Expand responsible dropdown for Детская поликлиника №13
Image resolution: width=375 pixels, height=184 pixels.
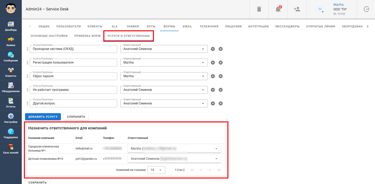(x=216, y=159)
